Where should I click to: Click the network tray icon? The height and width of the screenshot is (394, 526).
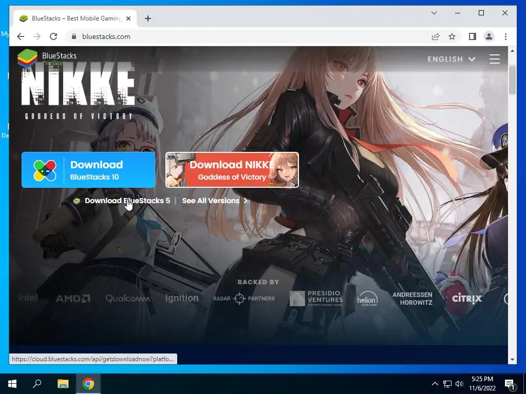click(447, 384)
